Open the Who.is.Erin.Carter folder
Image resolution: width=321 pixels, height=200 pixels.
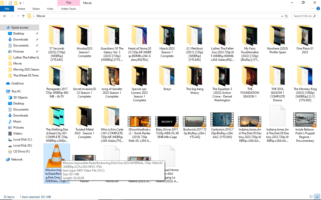coord(112,124)
